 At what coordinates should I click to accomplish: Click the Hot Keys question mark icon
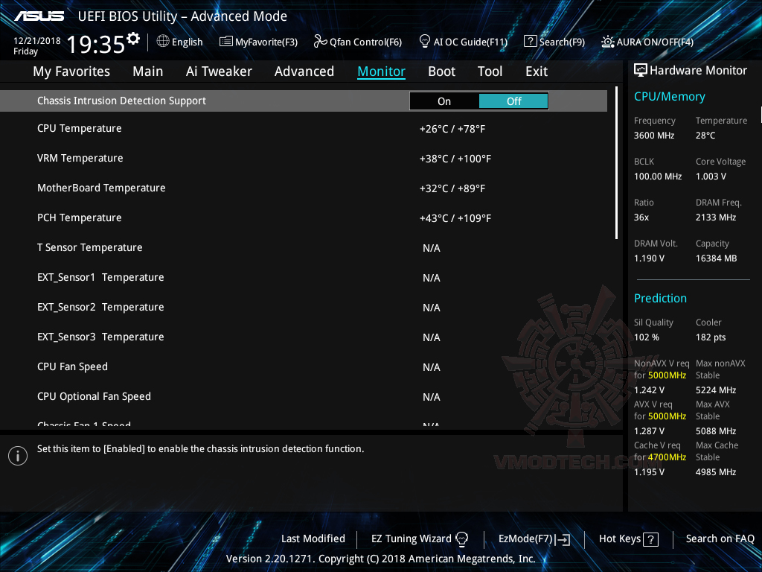(x=650, y=539)
